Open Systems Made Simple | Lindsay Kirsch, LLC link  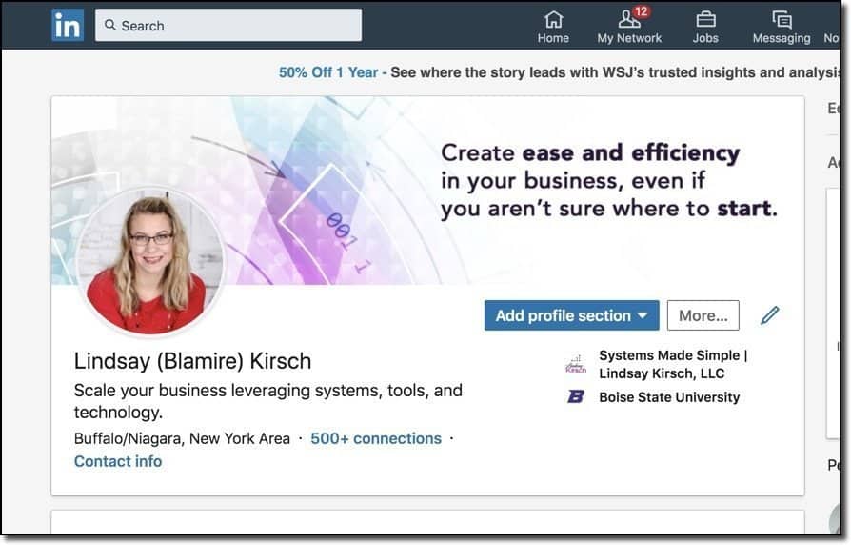[x=673, y=364]
